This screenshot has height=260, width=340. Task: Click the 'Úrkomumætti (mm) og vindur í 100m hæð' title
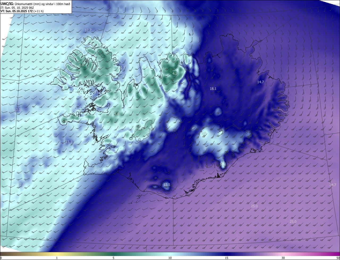click(x=42, y=3)
